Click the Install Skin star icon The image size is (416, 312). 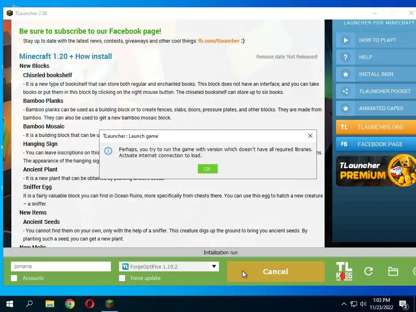[345, 74]
